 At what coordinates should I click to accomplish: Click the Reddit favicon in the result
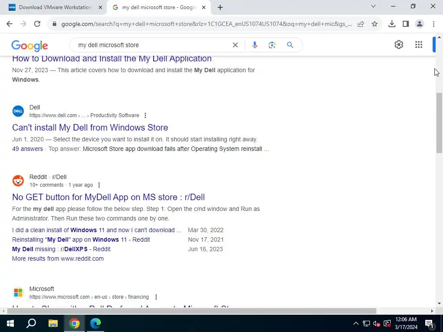tap(18, 181)
